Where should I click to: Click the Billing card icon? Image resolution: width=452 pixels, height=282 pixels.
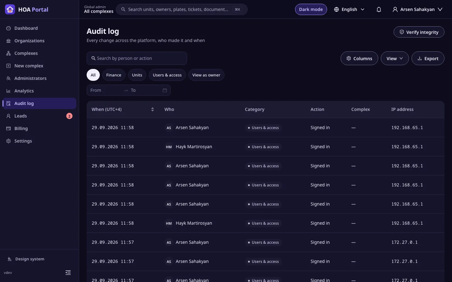pyautogui.click(x=8, y=128)
